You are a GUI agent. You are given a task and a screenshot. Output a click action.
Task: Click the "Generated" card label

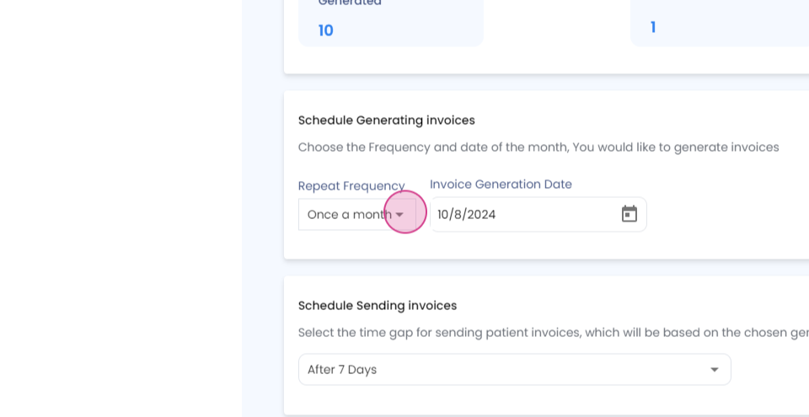click(x=350, y=3)
